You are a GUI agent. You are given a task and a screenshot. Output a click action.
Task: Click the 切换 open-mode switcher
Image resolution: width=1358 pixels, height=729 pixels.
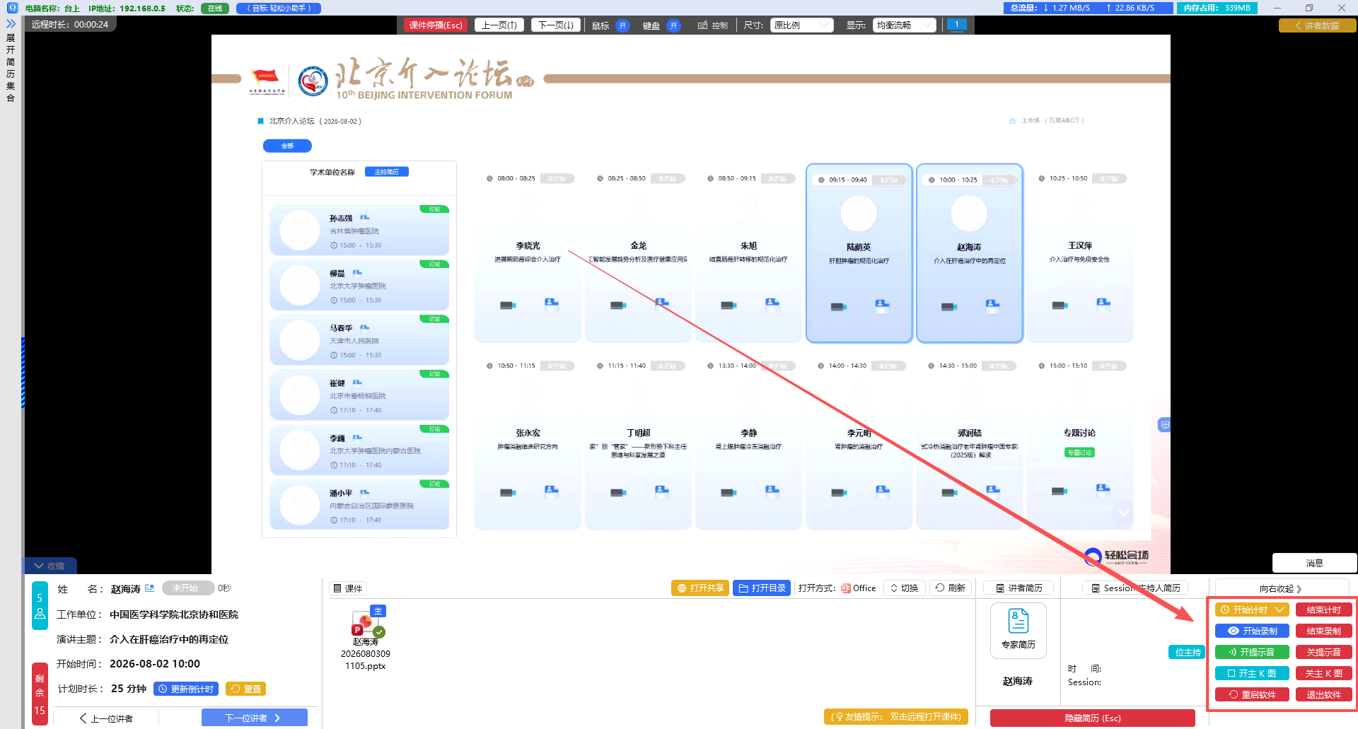pyautogui.click(x=904, y=588)
